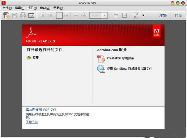187x138 pixels.
Task: Minimize window with the orange button
Action: pos(172,3)
